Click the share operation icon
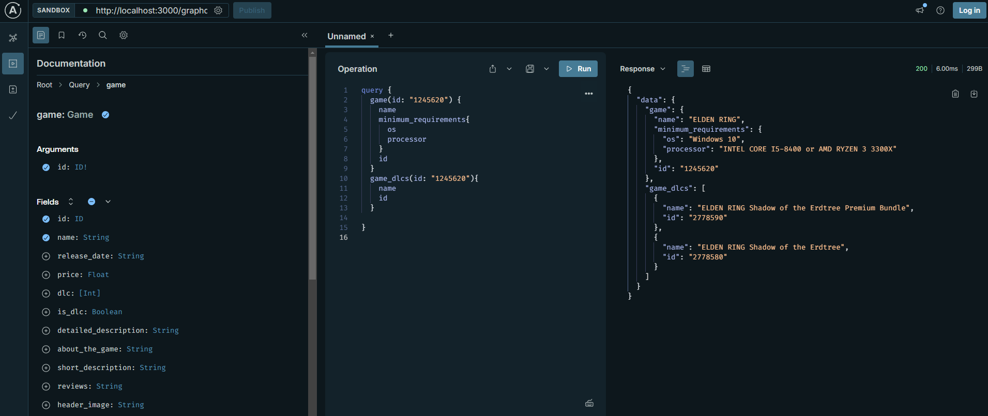Viewport: 988px width, 416px height. tap(493, 69)
